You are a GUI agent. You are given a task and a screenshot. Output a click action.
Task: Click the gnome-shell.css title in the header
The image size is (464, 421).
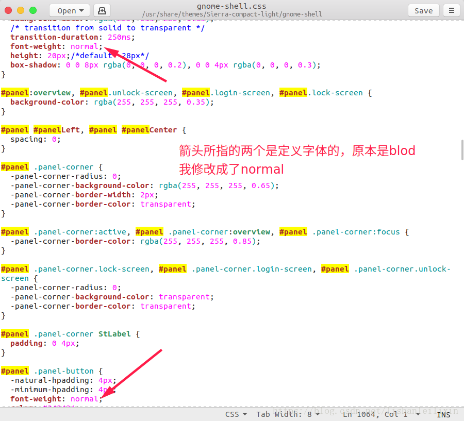(231, 6)
